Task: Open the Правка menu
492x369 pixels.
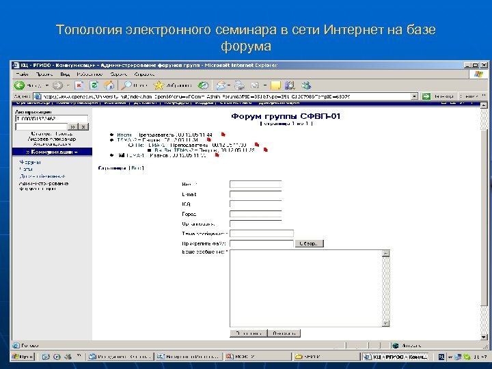Action: 44,74
